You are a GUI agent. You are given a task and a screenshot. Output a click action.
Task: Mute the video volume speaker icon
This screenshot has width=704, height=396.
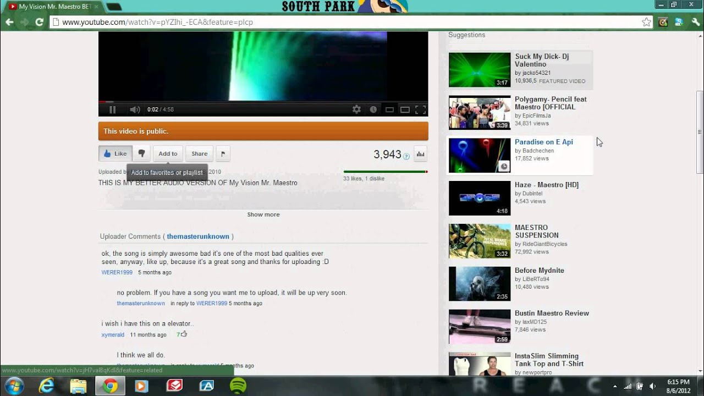coord(135,109)
